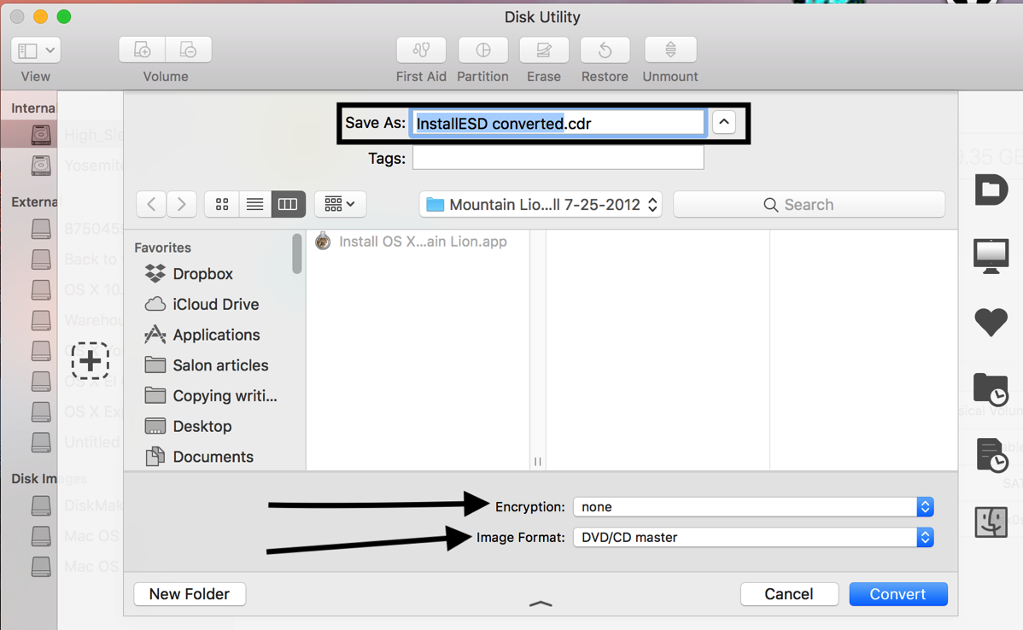Screen dimensions: 1023x630
Task: Go forward in the save dialog
Action: (x=181, y=205)
